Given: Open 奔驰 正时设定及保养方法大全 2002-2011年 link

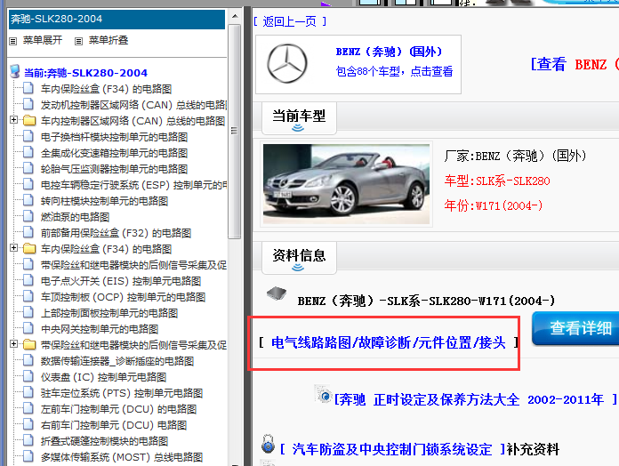Looking at the screenshot, I should point(475,399).
